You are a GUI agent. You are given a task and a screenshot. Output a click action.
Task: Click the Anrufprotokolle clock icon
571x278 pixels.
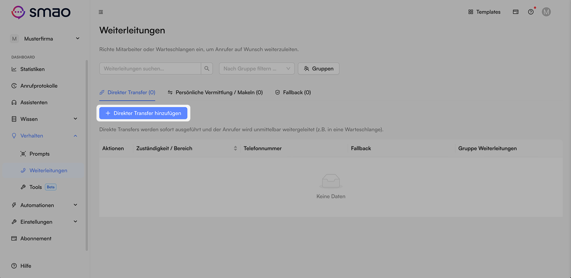click(14, 86)
